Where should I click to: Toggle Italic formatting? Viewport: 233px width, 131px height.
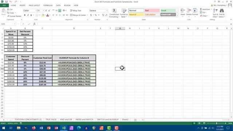28,15
